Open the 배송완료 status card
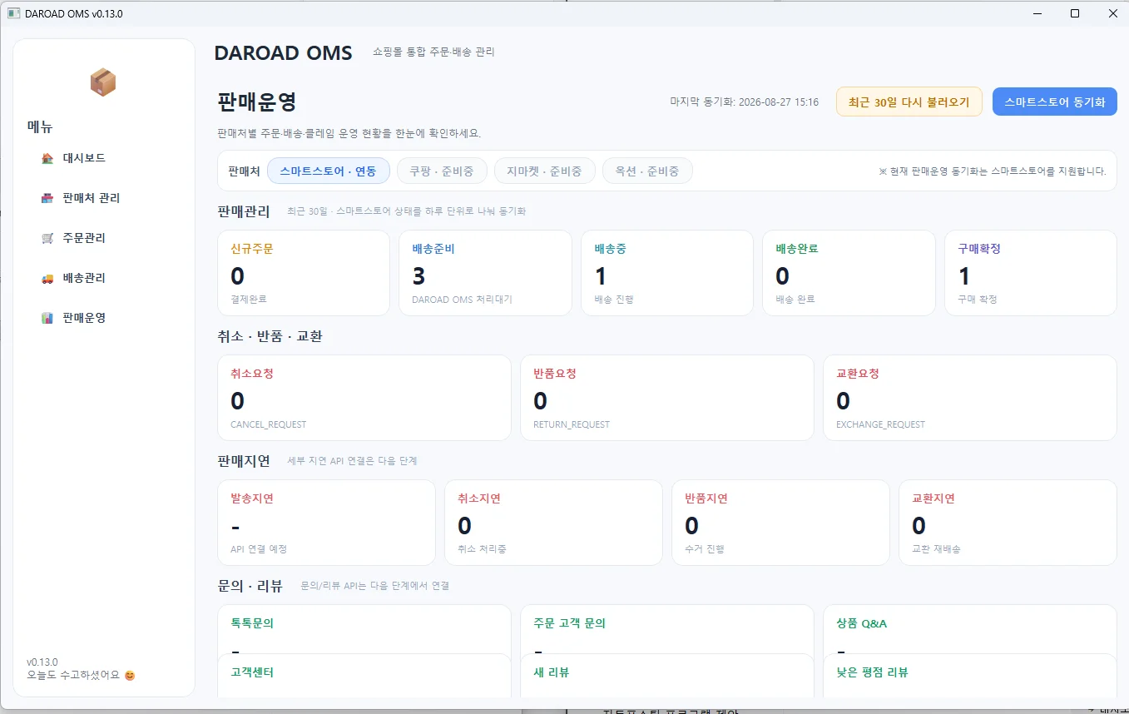 tap(849, 273)
